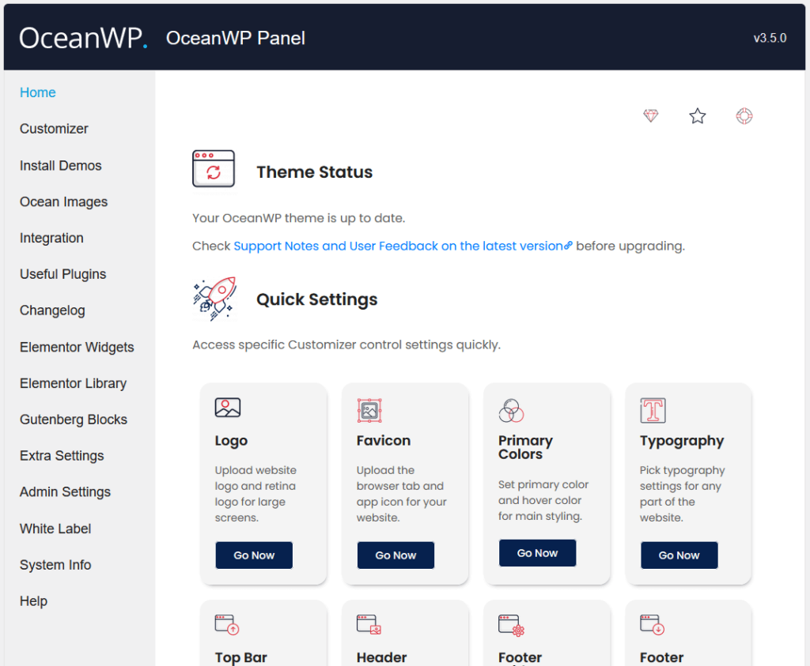Click the Top Bar card icon
Screen dimensions: 810x666
227,624
